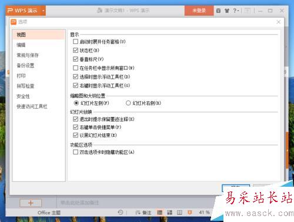This screenshot has height=222, width=294.
Task: Switch to slide sorter view icon
Action: click(169, 212)
